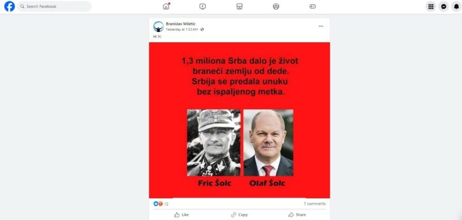462x220 pixels.
Task: Expand the 7 comments list
Action: 314,204
